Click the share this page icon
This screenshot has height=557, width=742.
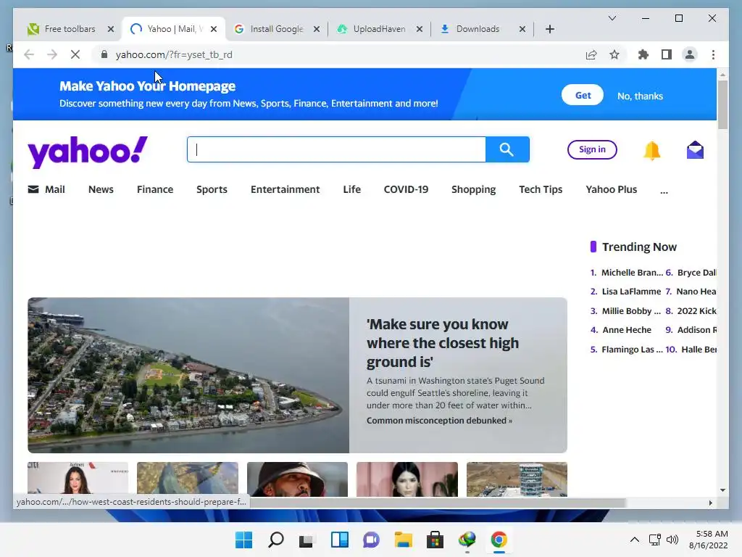591,55
